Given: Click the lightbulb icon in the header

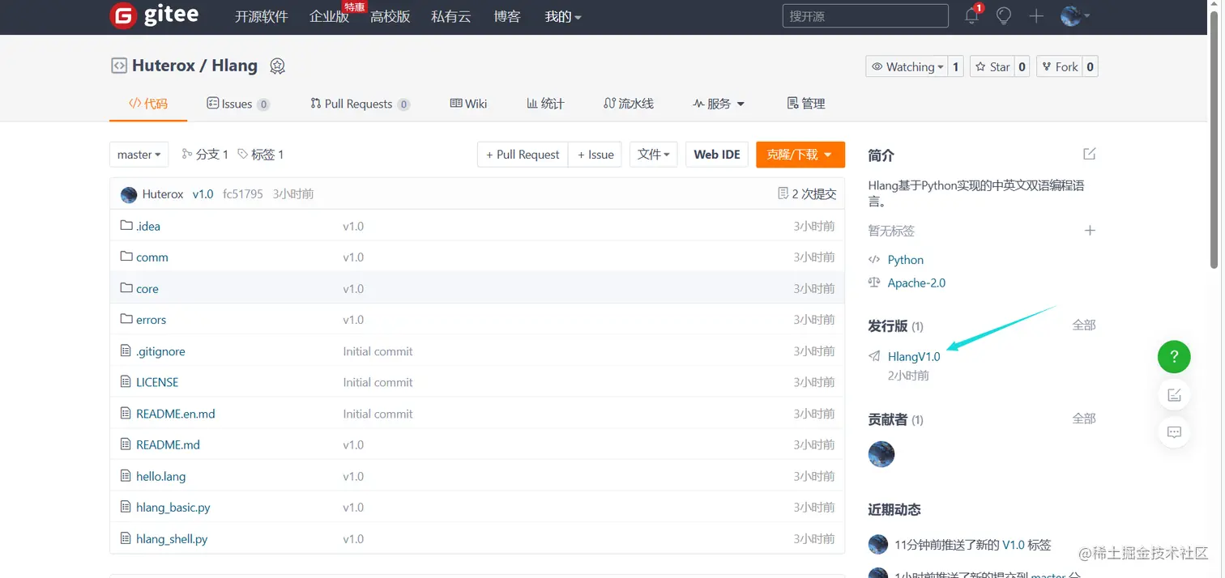Looking at the screenshot, I should coord(1004,15).
